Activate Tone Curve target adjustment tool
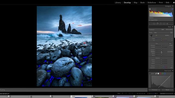 click(150, 74)
